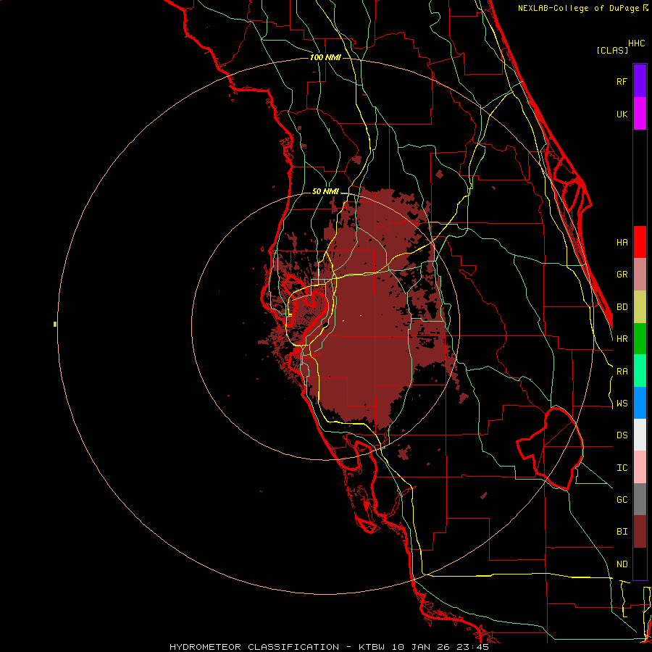Click the HR green legend swatch
Viewport: 652px width, 652px height.
(x=640, y=339)
